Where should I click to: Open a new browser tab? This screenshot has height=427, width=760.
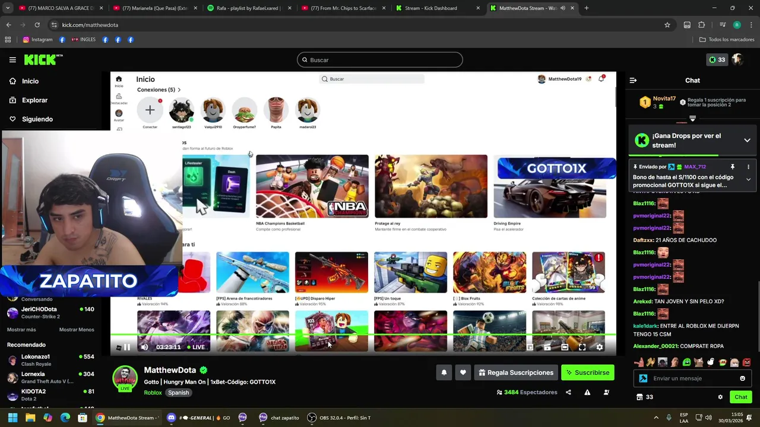586,8
